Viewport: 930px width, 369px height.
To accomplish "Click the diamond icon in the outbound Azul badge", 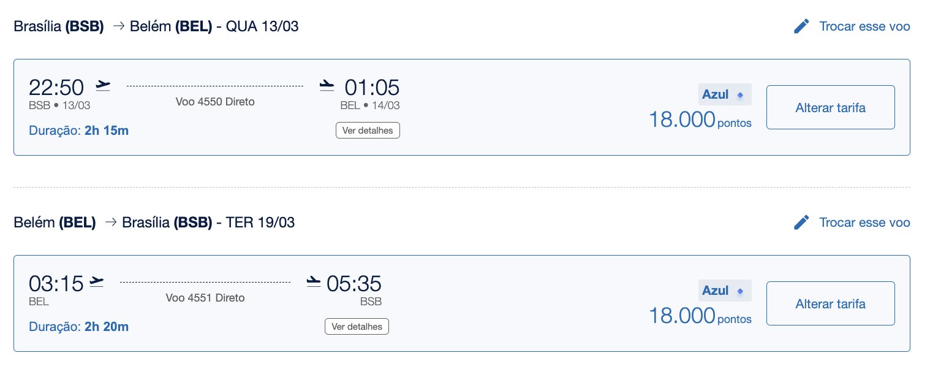I will (x=740, y=95).
